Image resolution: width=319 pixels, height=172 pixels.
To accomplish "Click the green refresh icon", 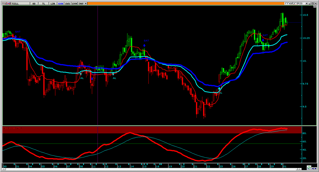I will [309, 168].
